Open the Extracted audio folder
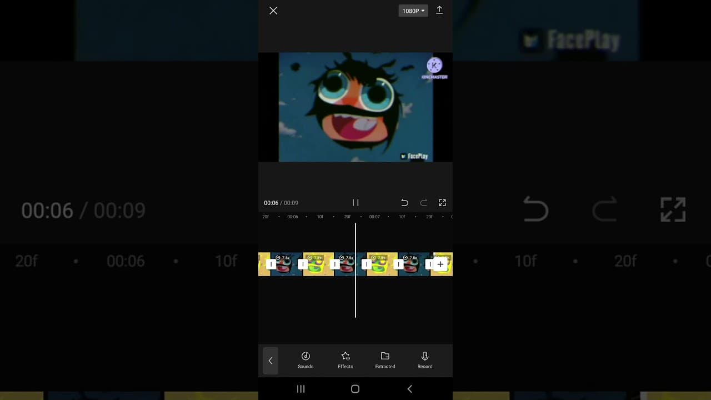The height and width of the screenshot is (400, 711). click(x=385, y=360)
